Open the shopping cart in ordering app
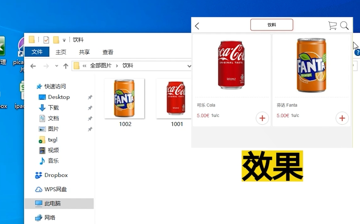This screenshot has width=360, height=224. tap(332, 26)
